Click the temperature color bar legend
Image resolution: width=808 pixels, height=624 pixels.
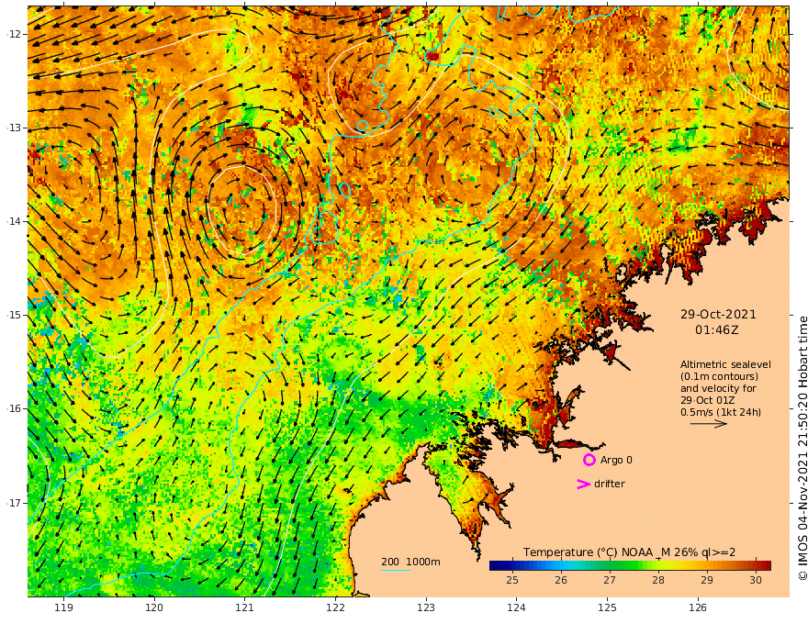click(x=630, y=565)
